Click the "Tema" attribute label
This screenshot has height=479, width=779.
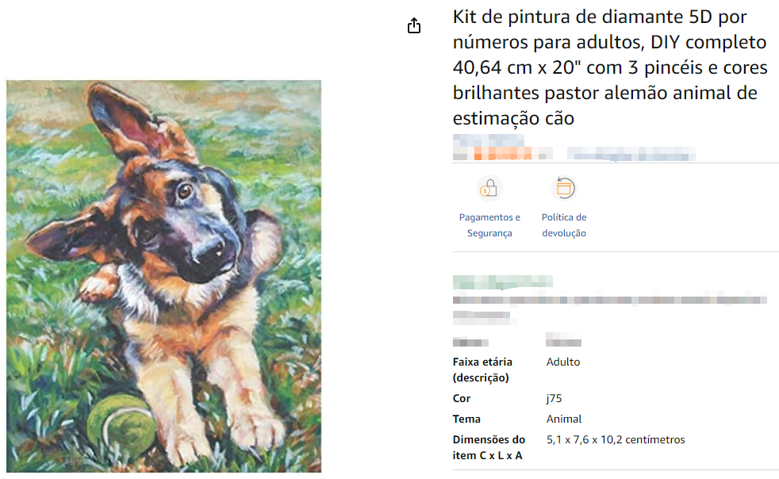pos(466,419)
